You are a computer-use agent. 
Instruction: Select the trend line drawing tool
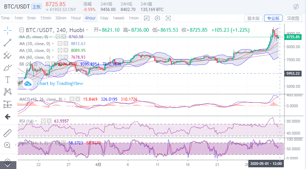pyautogui.click(x=8, y=43)
